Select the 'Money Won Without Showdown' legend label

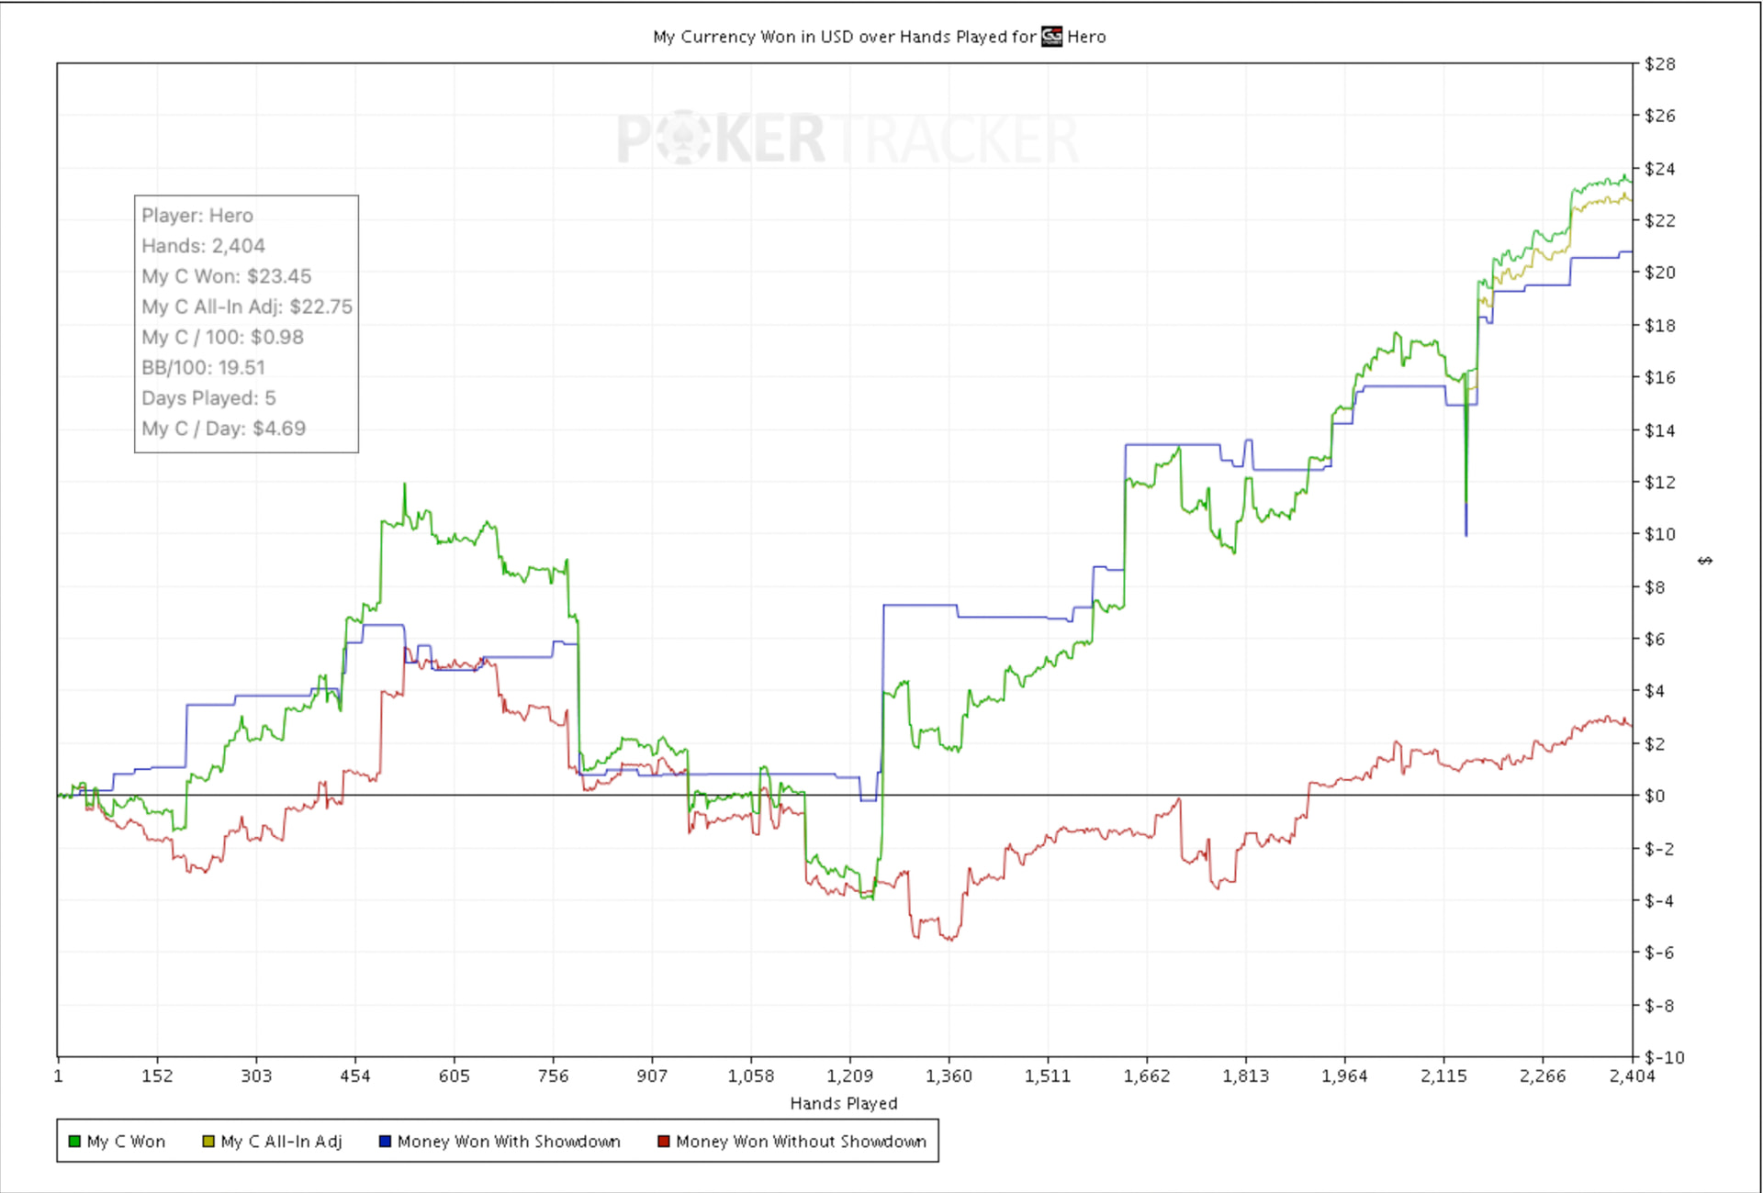[x=801, y=1142]
